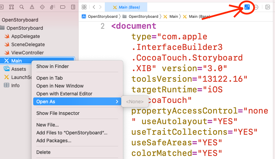Click OpenStoryboard project in the jump bar
Screen dimensions: 275x159
click(x=100, y=16)
